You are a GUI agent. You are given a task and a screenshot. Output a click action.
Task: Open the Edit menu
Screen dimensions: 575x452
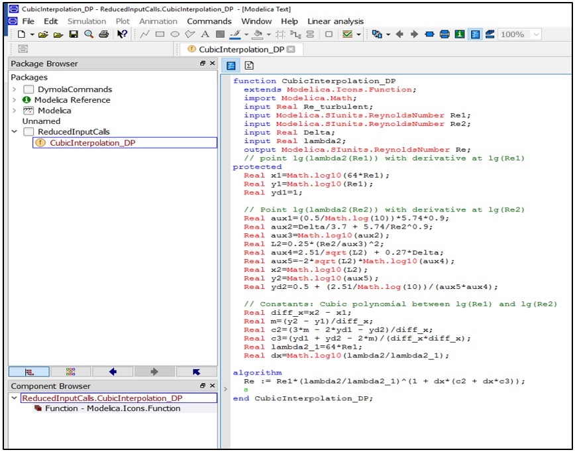[x=50, y=21]
